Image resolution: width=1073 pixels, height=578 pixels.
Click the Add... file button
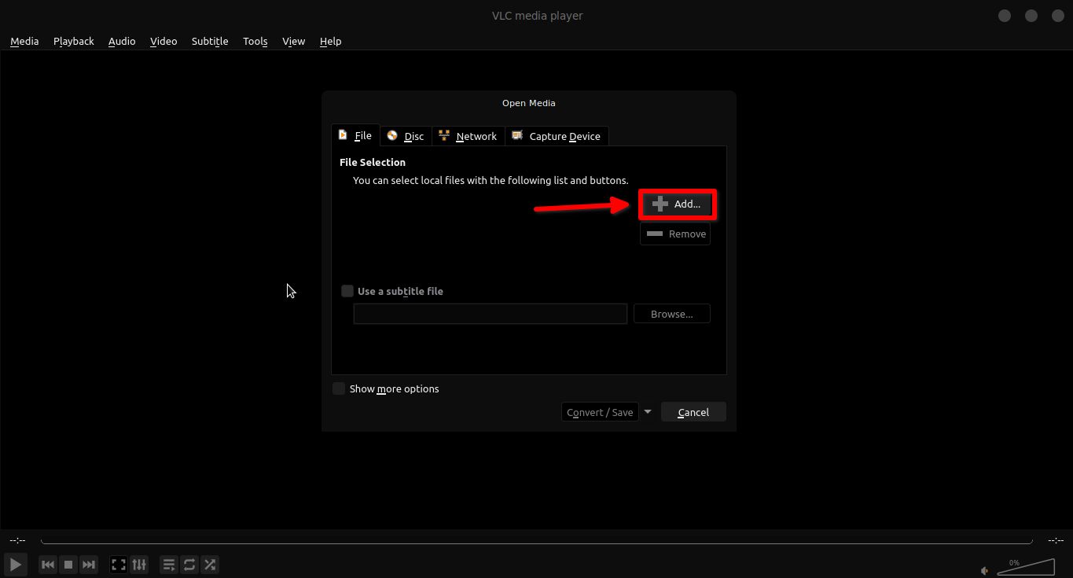pos(676,204)
